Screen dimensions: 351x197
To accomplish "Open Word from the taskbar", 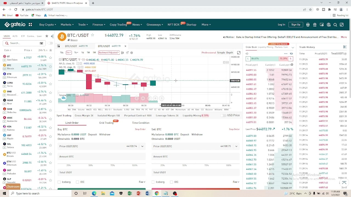I will click(x=148, y=193).
